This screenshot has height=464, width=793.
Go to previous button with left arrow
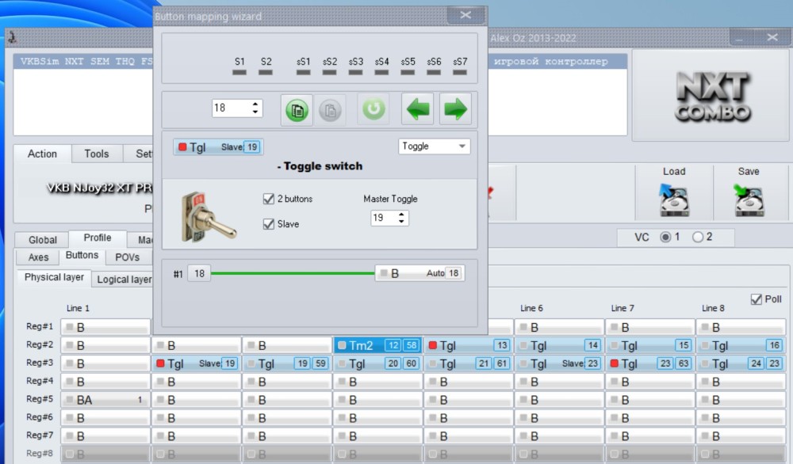[417, 108]
